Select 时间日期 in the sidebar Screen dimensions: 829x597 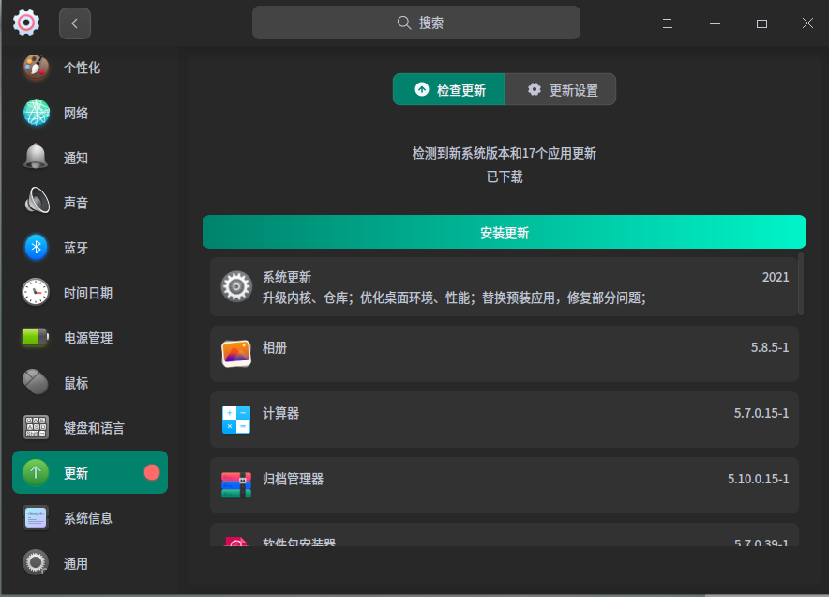click(x=90, y=292)
